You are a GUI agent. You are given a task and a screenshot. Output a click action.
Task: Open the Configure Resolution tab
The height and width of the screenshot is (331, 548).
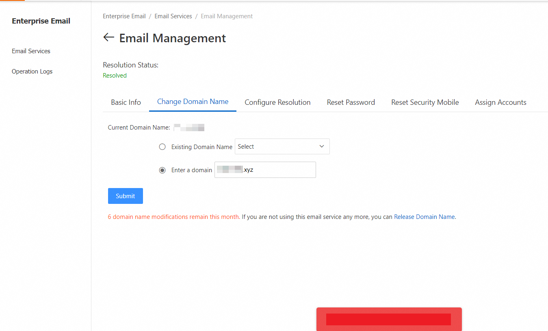point(277,102)
